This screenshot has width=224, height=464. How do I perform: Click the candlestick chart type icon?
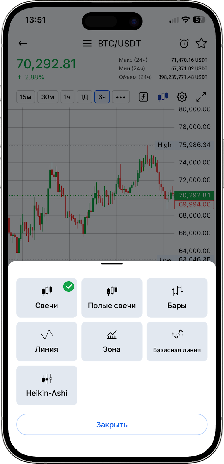pos(163,97)
